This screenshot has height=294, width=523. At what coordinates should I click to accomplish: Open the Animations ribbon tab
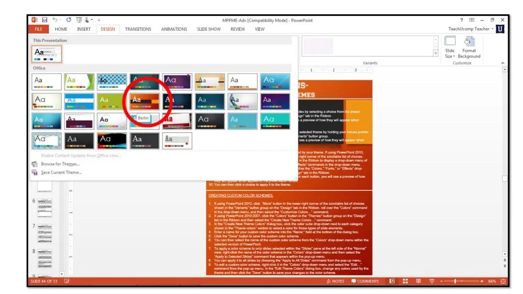point(174,29)
